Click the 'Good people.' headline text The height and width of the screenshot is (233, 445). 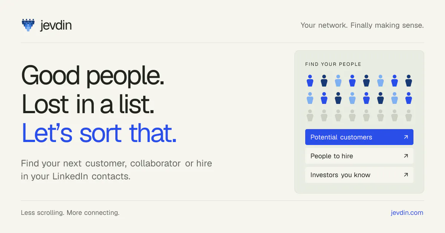[x=93, y=75]
